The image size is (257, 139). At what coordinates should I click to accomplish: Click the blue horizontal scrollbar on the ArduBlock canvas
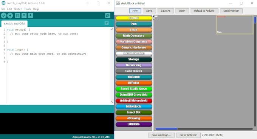coord(167,129)
